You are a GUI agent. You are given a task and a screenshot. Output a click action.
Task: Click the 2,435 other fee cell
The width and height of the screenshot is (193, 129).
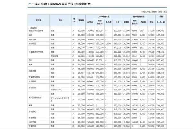pyautogui.click(x=143, y=82)
